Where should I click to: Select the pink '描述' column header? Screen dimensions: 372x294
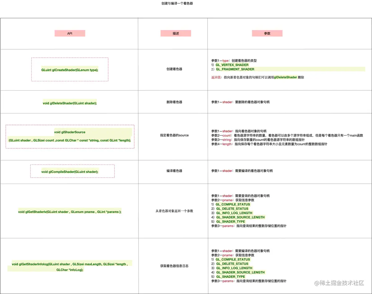[x=176, y=33]
